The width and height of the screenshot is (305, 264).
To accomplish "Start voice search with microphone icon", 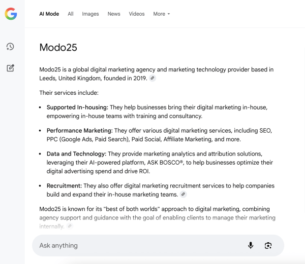I will (251, 245).
